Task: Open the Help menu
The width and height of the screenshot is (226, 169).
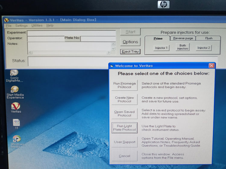Action: click(50, 26)
